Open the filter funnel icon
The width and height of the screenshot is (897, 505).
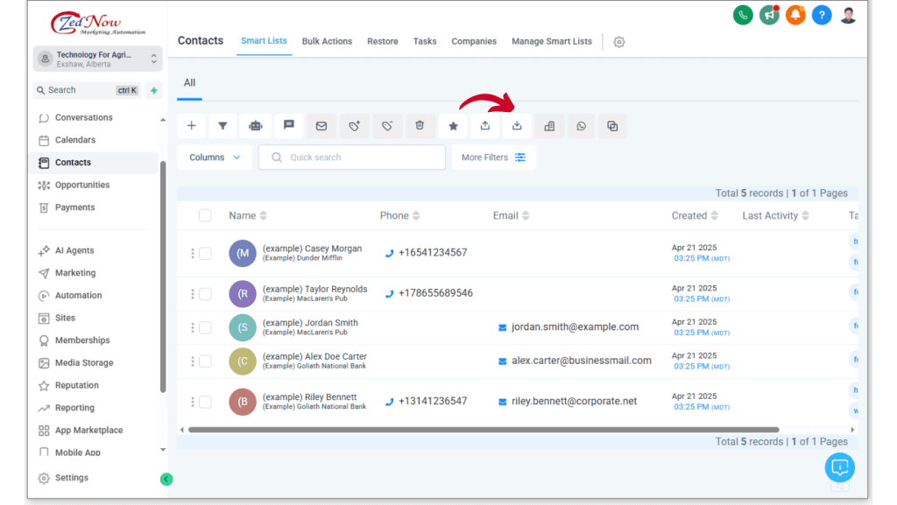pyautogui.click(x=222, y=126)
